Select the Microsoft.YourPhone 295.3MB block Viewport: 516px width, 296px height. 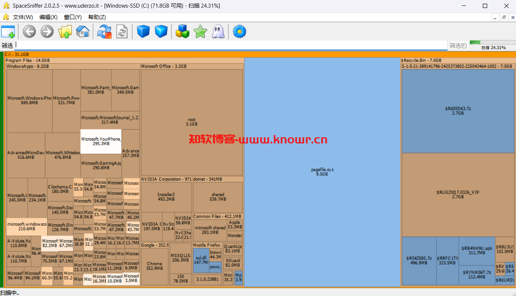tap(101, 141)
